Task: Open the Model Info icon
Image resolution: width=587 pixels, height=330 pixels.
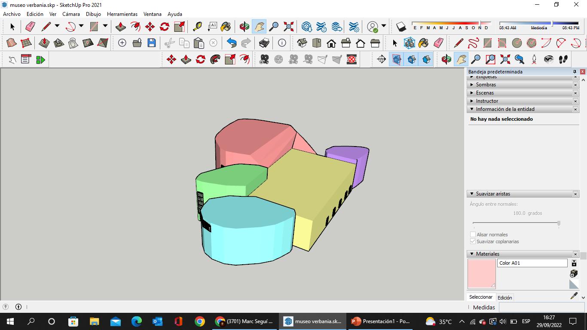Action: (x=282, y=43)
